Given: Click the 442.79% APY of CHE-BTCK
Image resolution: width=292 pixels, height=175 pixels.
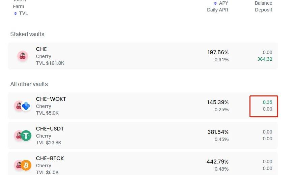Looking at the screenshot, I should coord(218,162).
